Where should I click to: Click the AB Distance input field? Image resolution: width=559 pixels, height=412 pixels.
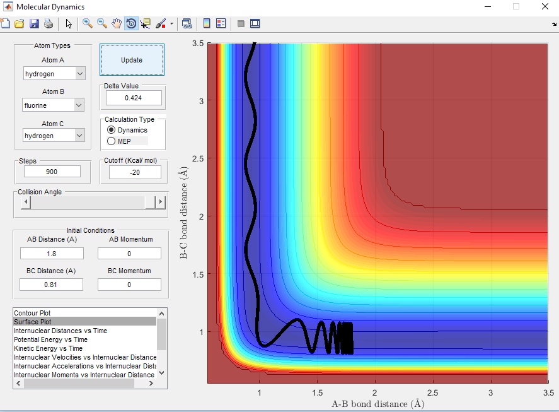(x=52, y=253)
